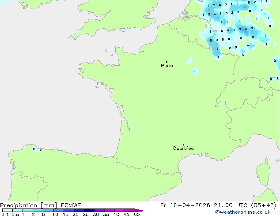The image size is (280, 216).
Task: Click the legend arrow above 50 mm
Action: tap(140, 210)
